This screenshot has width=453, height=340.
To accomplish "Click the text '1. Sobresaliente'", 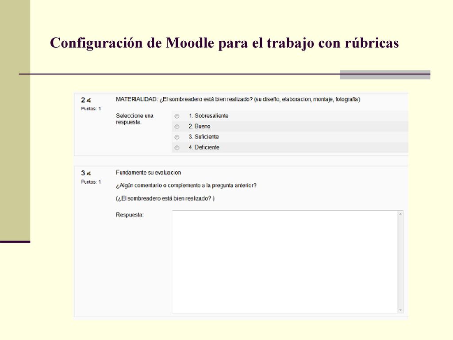I will coord(209,116).
